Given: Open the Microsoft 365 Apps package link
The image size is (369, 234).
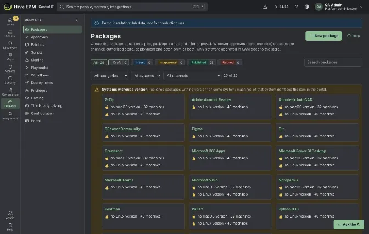Looking at the screenshot, I should [208, 151].
